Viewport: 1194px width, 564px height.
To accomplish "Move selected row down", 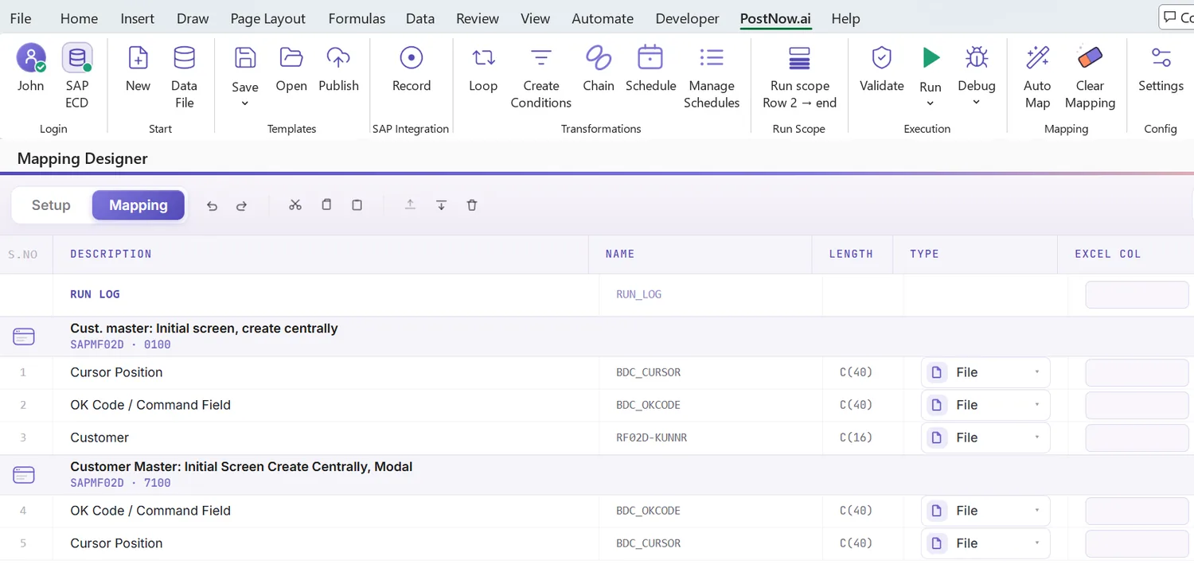I will pos(441,205).
